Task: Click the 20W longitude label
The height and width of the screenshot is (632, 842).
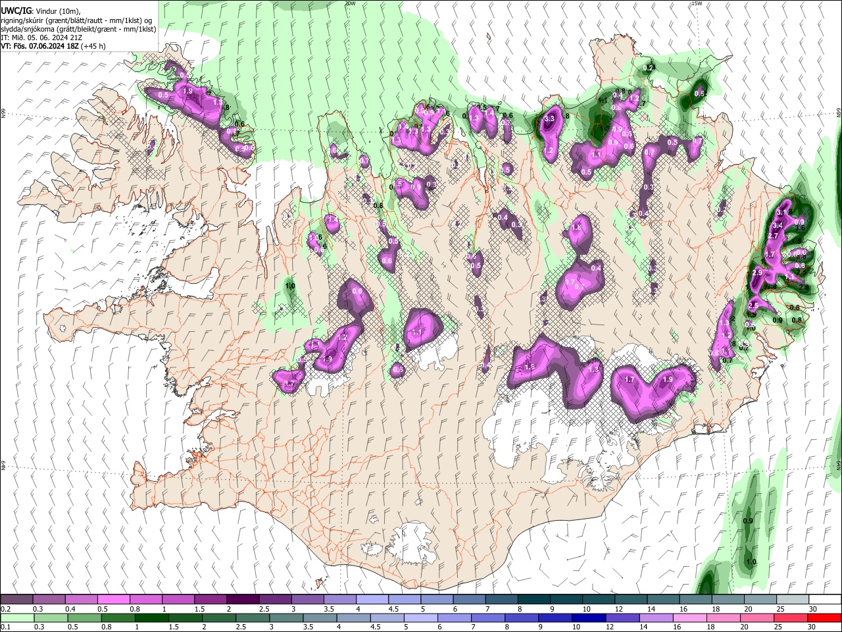Action: (x=351, y=3)
